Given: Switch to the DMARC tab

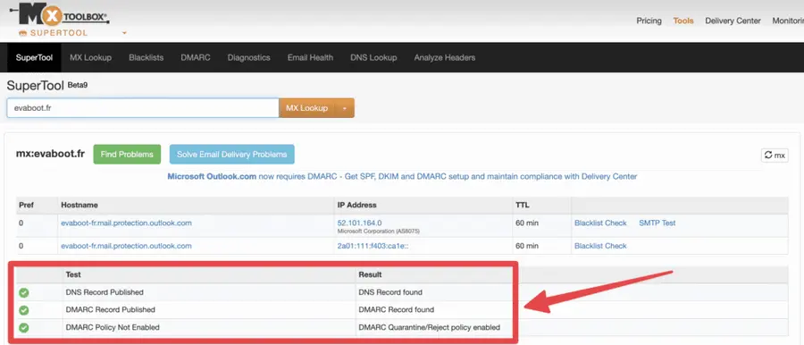Looking at the screenshot, I should 196,57.
